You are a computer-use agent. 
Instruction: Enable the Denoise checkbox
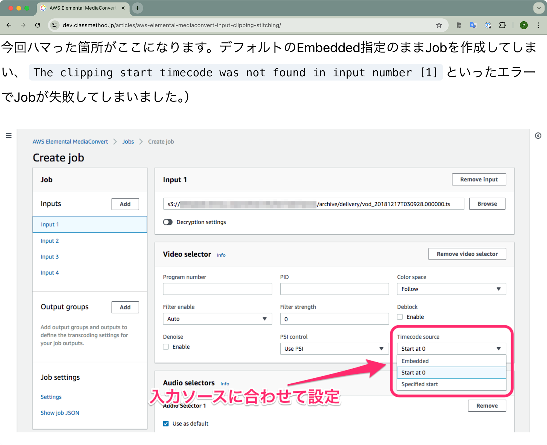pos(166,347)
